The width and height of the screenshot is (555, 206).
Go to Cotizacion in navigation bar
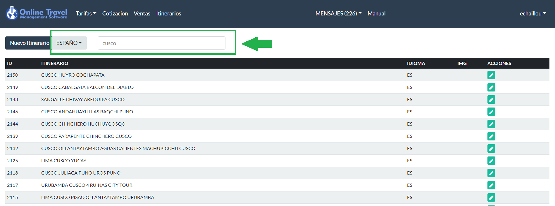[x=115, y=14]
